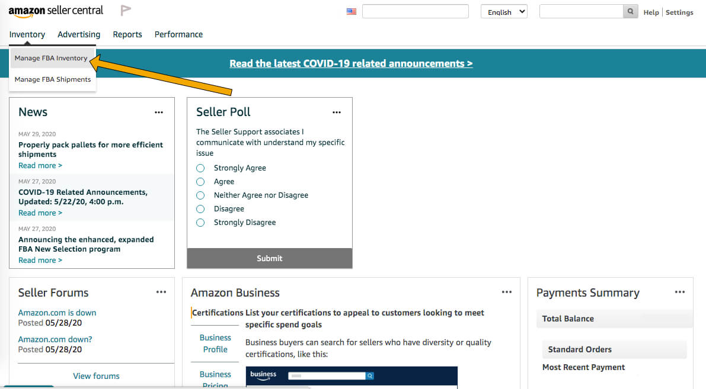Open the latest COVID-19 announcements link
Viewport: 706px width, 389px height.
pyautogui.click(x=351, y=63)
